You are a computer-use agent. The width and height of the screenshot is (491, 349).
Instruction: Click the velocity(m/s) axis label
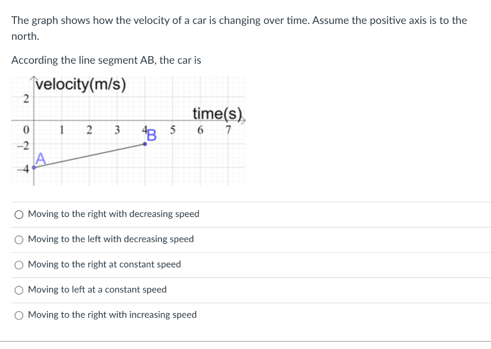point(80,85)
